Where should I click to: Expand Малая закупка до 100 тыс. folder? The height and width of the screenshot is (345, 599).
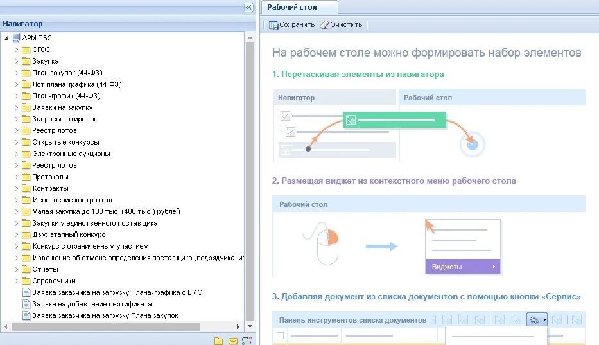click(16, 211)
